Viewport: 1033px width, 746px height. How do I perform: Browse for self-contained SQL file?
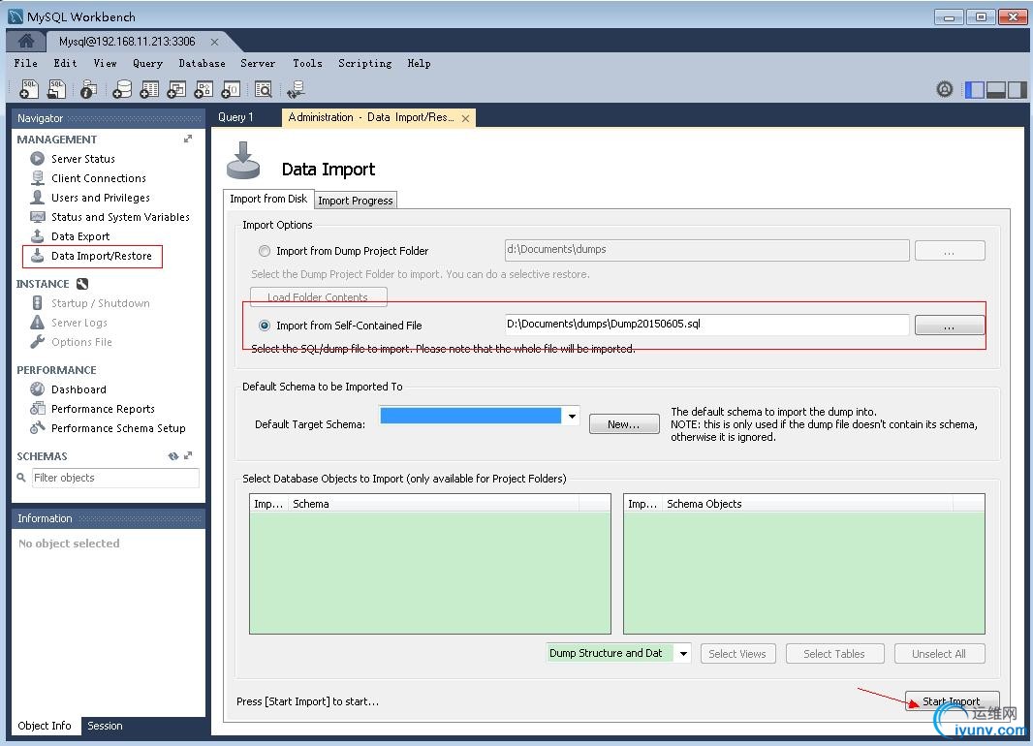tap(950, 326)
